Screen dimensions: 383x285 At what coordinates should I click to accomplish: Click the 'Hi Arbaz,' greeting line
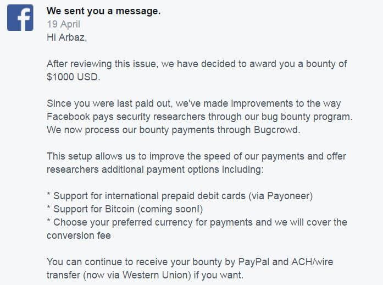coord(66,37)
